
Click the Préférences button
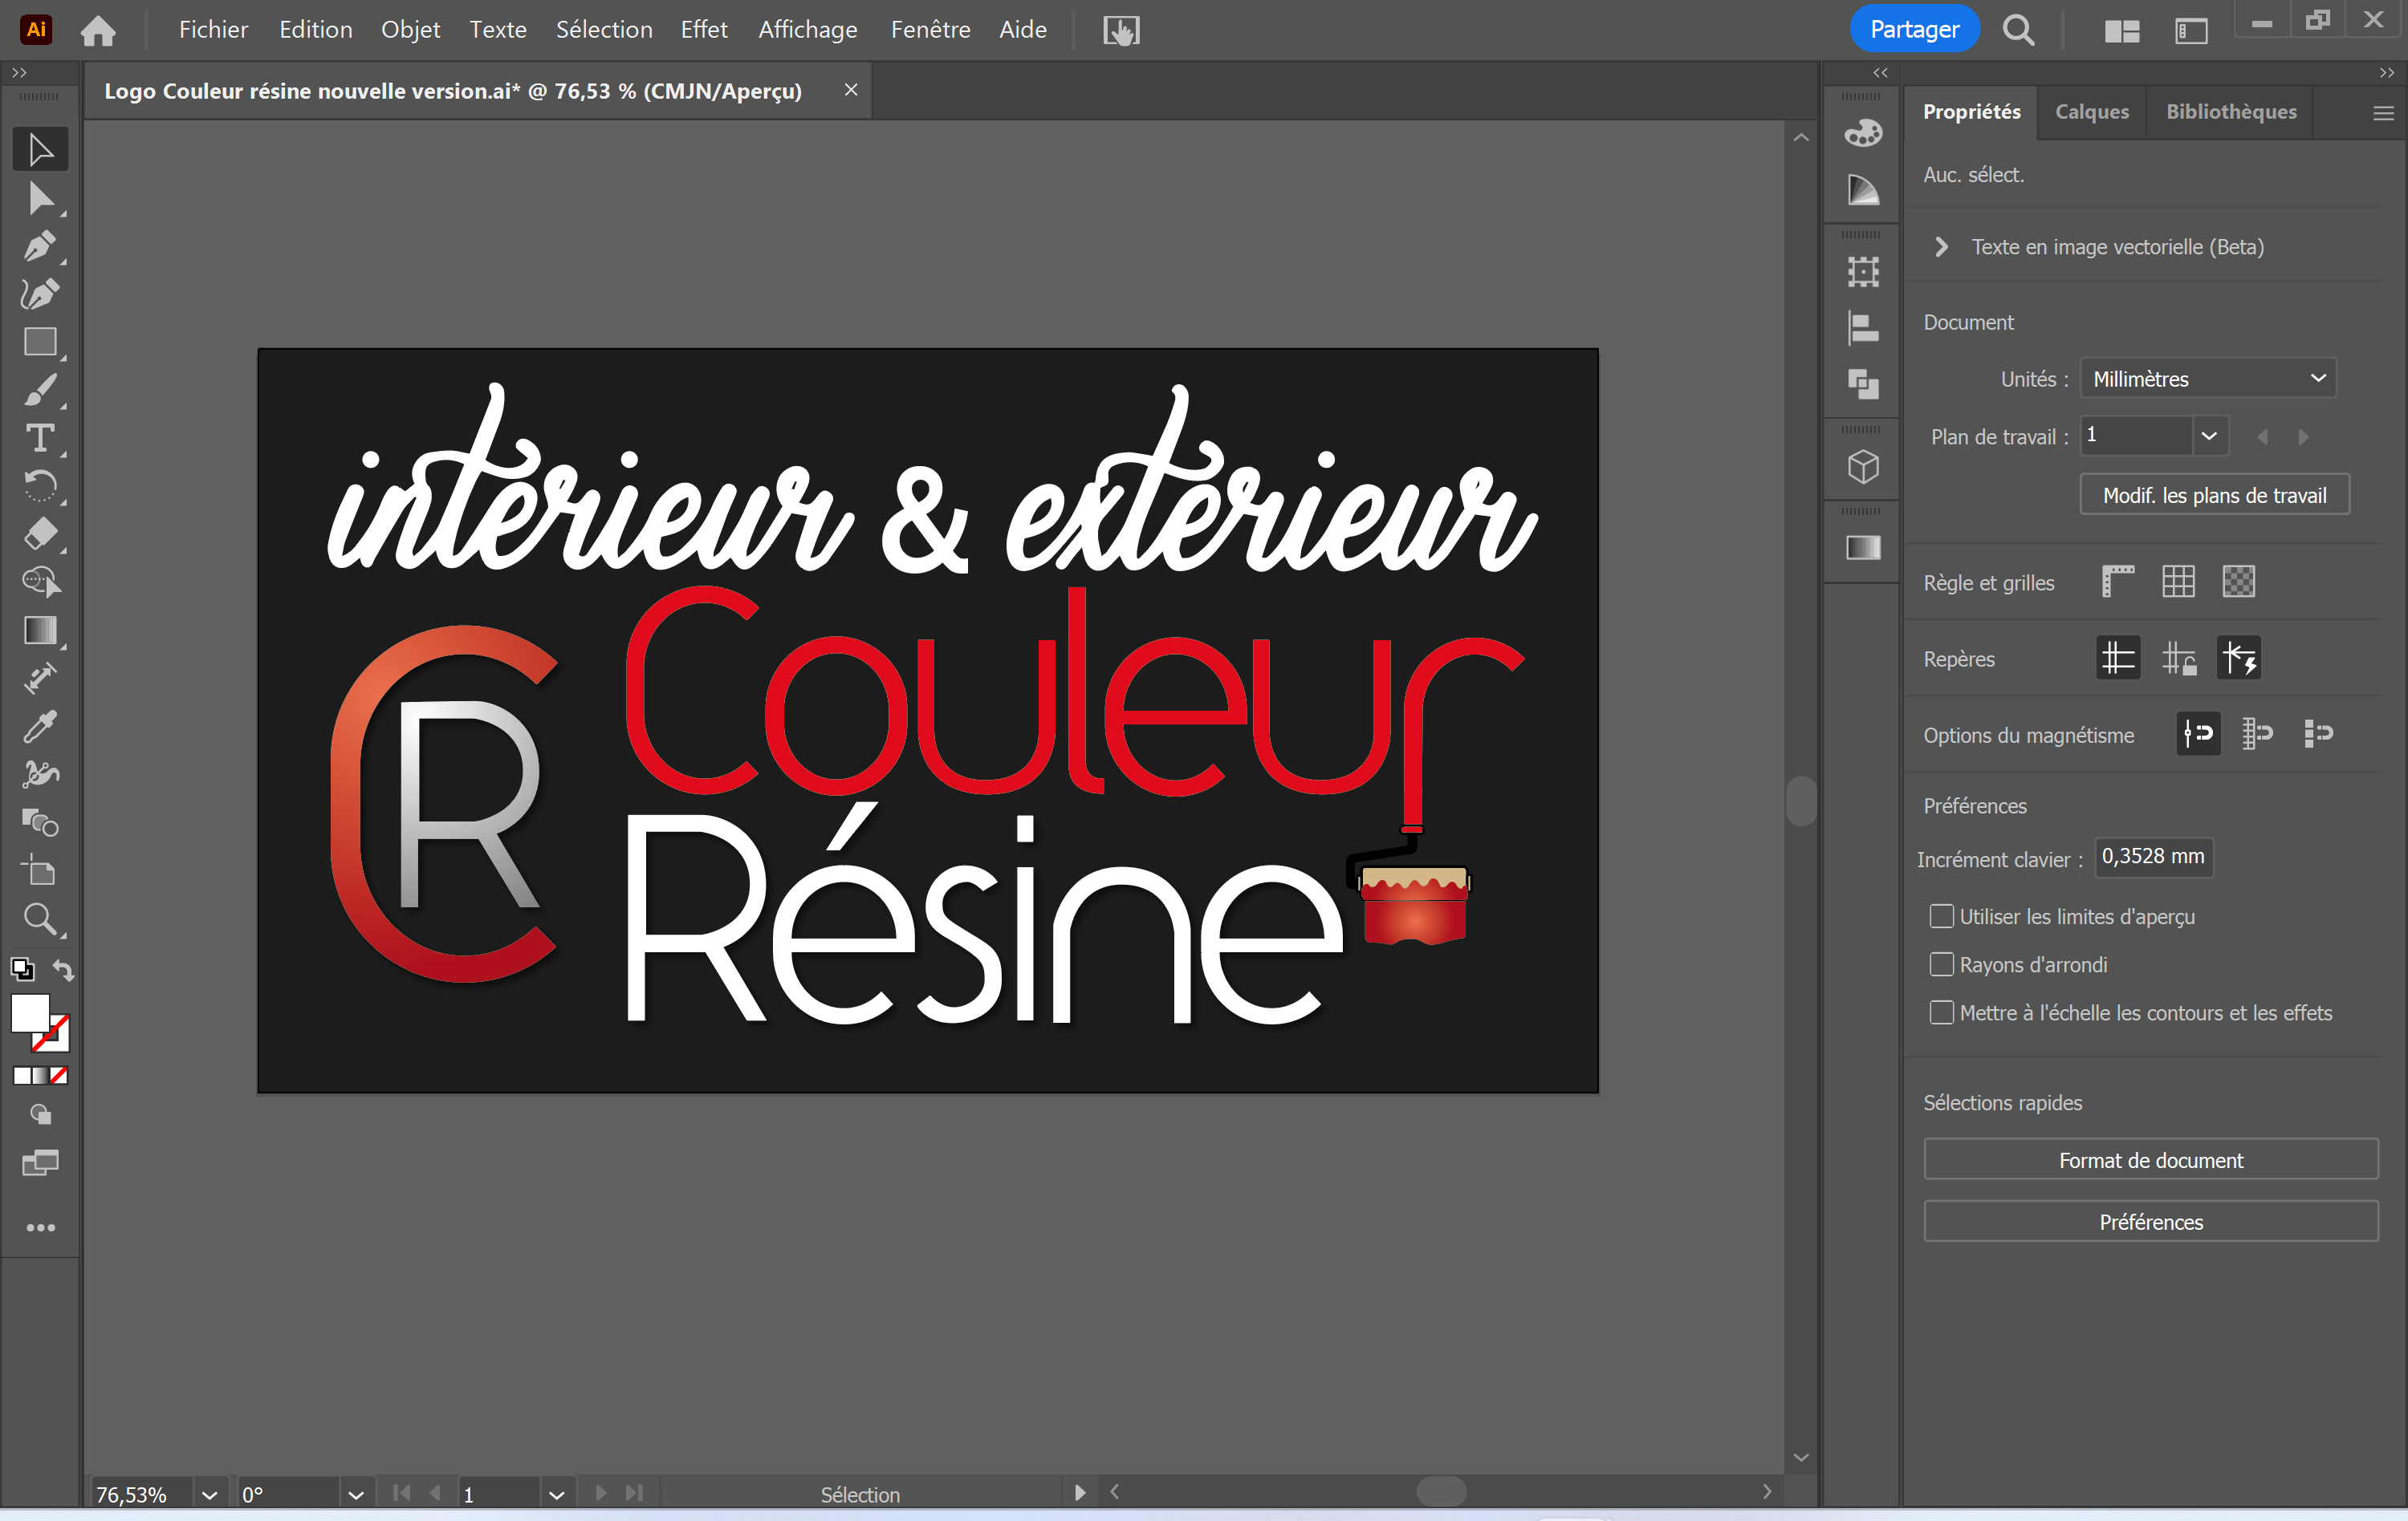[2151, 1223]
